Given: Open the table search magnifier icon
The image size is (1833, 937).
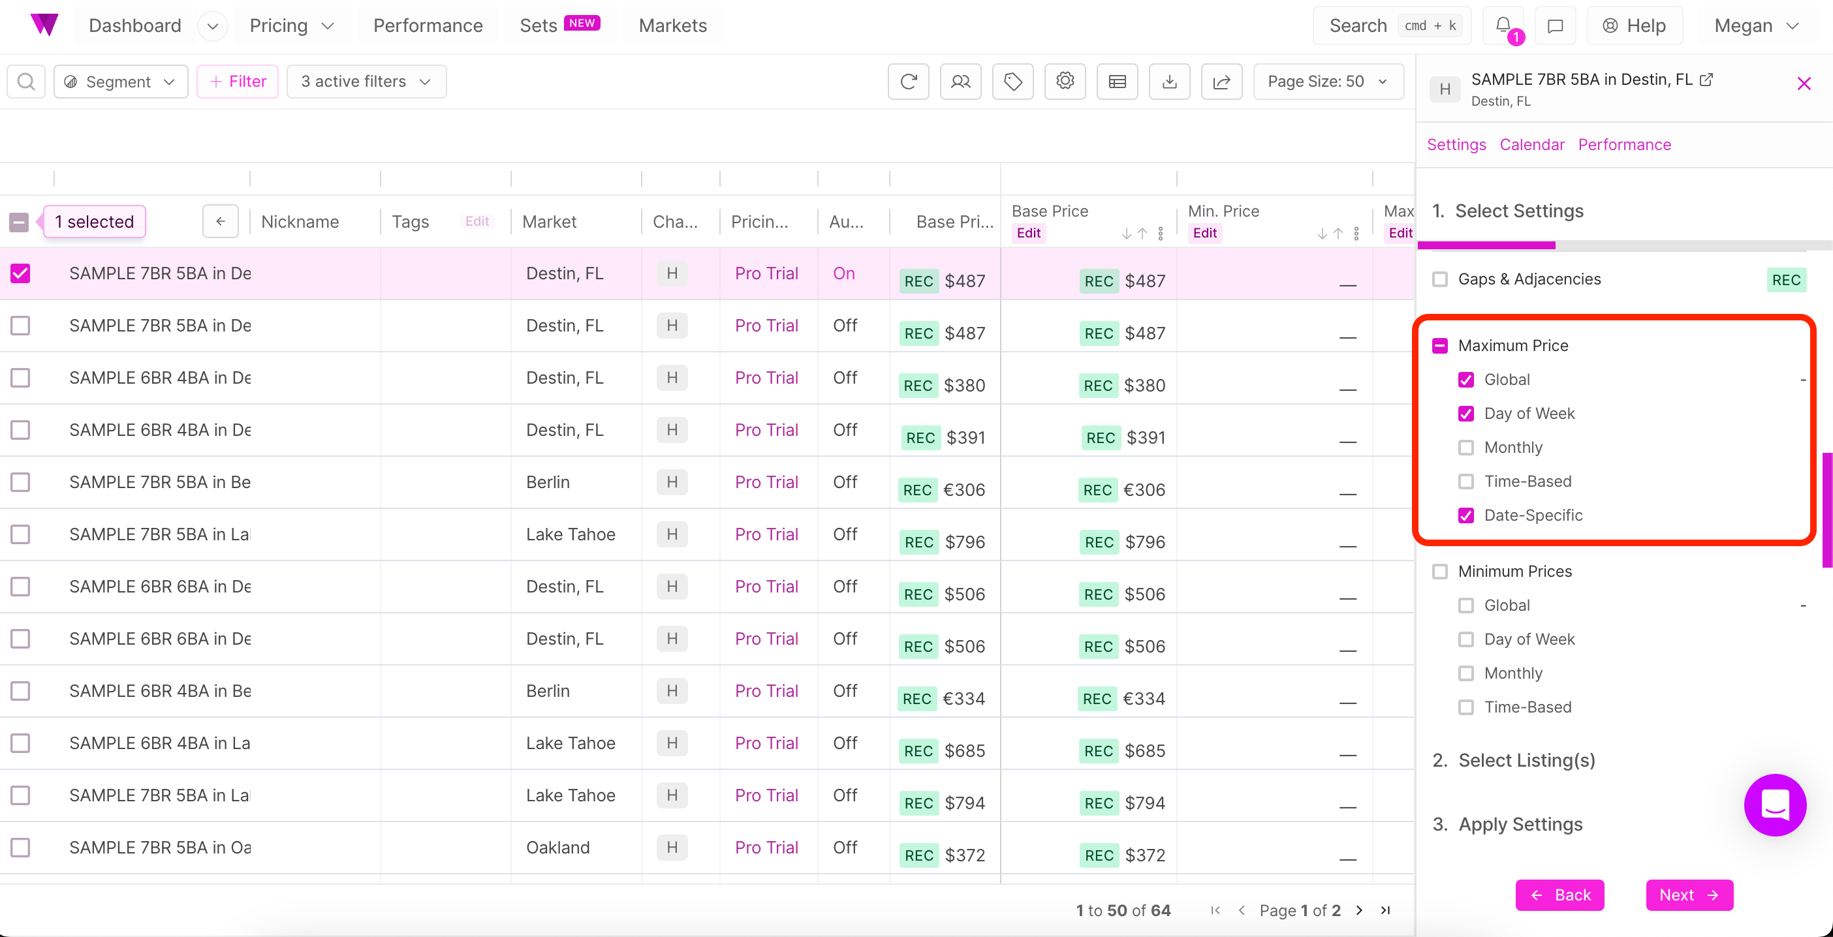Looking at the screenshot, I should tap(26, 81).
